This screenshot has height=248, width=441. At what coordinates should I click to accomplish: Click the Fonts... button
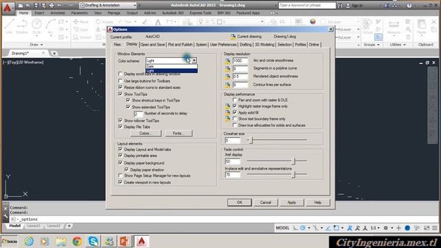click(x=178, y=133)
